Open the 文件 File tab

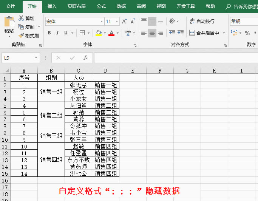11,6
